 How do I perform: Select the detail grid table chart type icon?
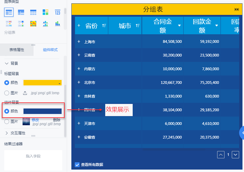point(33,12)
